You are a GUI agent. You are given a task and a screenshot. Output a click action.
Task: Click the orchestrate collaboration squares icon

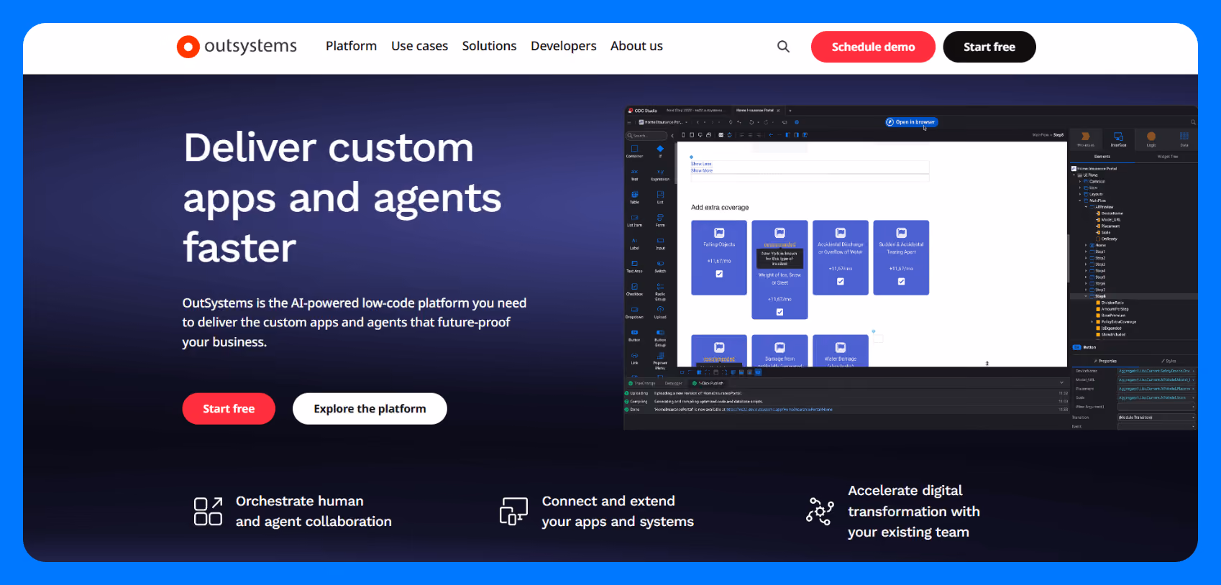tap(208, 511)
